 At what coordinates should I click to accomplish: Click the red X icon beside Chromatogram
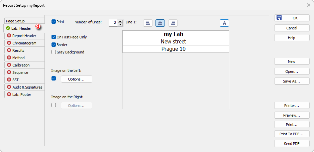pos(9,43)
